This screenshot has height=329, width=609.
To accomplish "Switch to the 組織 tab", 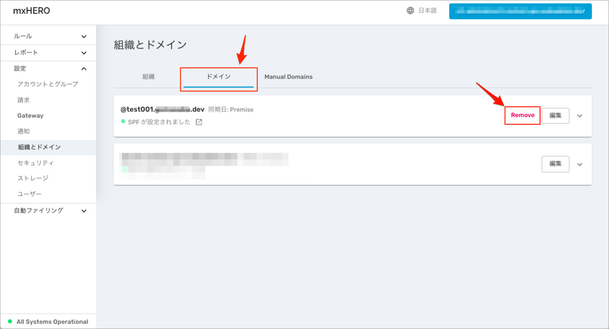I will (148, 76).
